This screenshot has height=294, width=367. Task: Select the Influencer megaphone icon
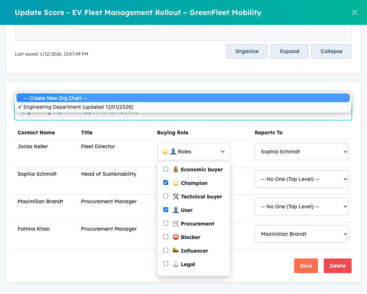tap(175, 250)
